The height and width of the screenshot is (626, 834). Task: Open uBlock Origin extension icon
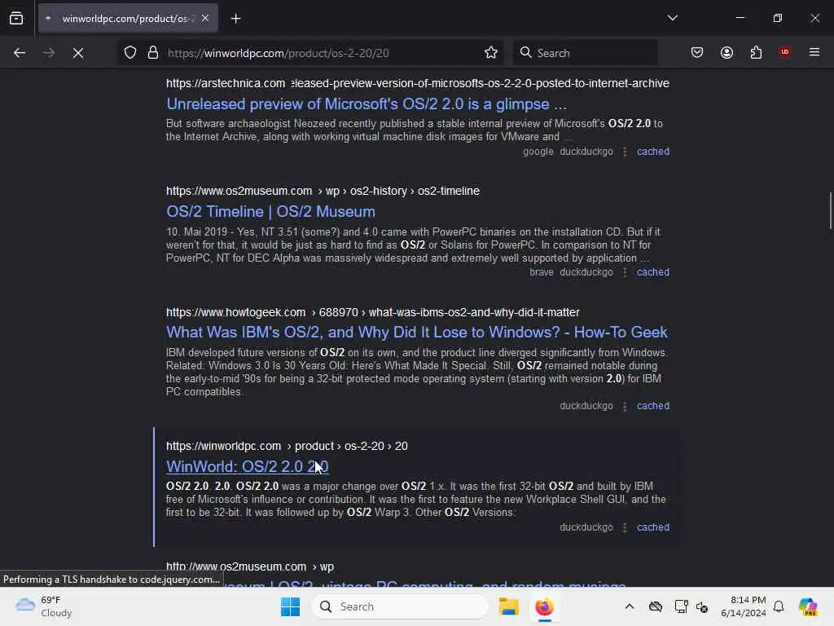coord(784,52)
